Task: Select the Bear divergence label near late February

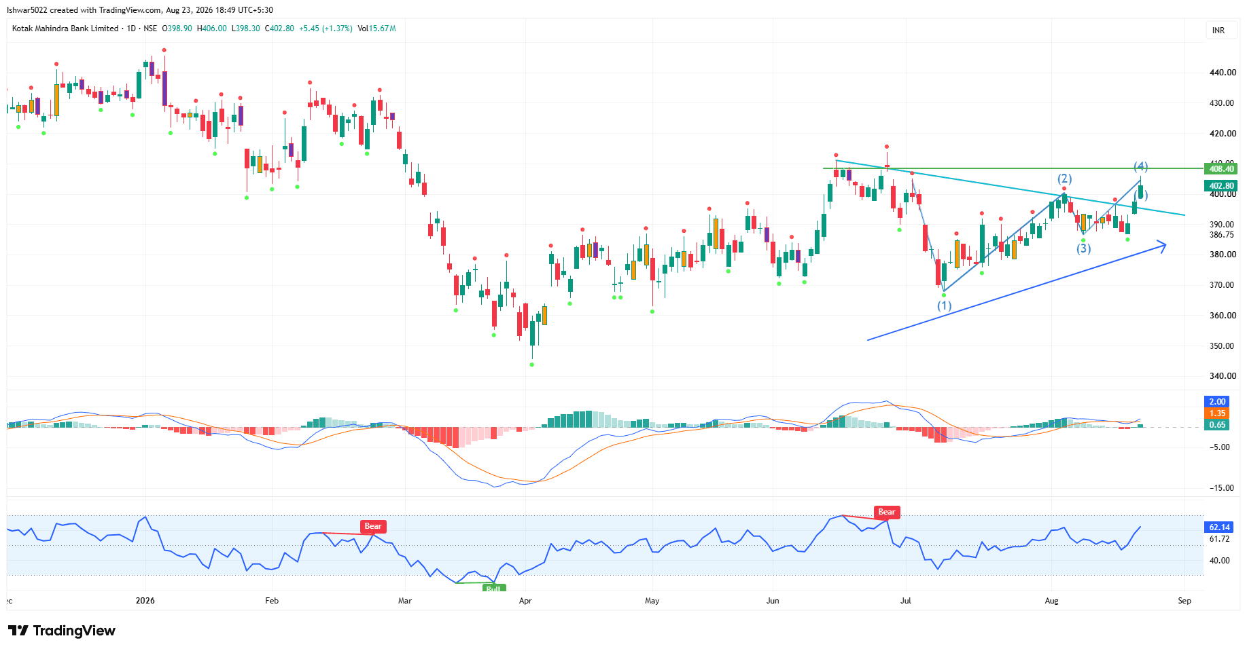Action: click(373, 526)
